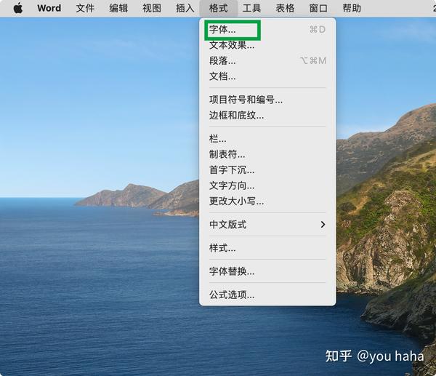Open 样式... styles dialog
Viewport: 436px width, 376px height.
pyautogui.click(x=267, y=248)
